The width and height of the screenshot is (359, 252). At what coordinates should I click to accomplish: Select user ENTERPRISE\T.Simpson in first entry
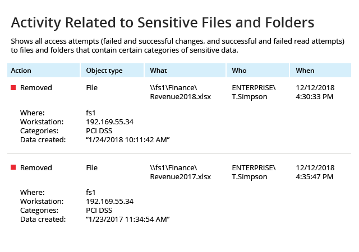(x=254, y=92)
